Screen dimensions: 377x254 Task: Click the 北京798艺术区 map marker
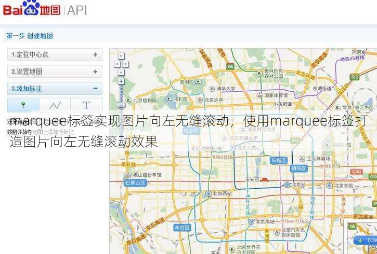coord(338,108)
